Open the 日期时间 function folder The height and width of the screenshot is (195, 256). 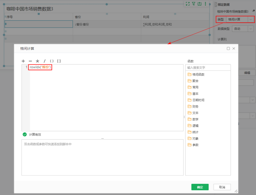(x=196, y=100)
